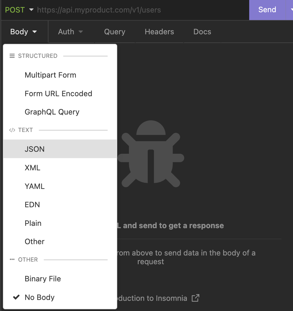Select the checked No Body option
Viewport: 293px width, 311px height.
(x=60, y=297)
